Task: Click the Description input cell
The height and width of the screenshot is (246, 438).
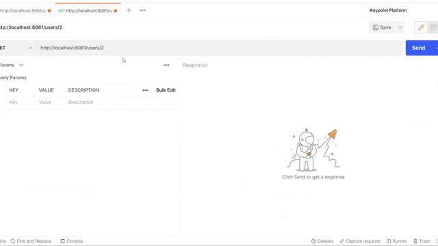Action: tap(123, 102)
